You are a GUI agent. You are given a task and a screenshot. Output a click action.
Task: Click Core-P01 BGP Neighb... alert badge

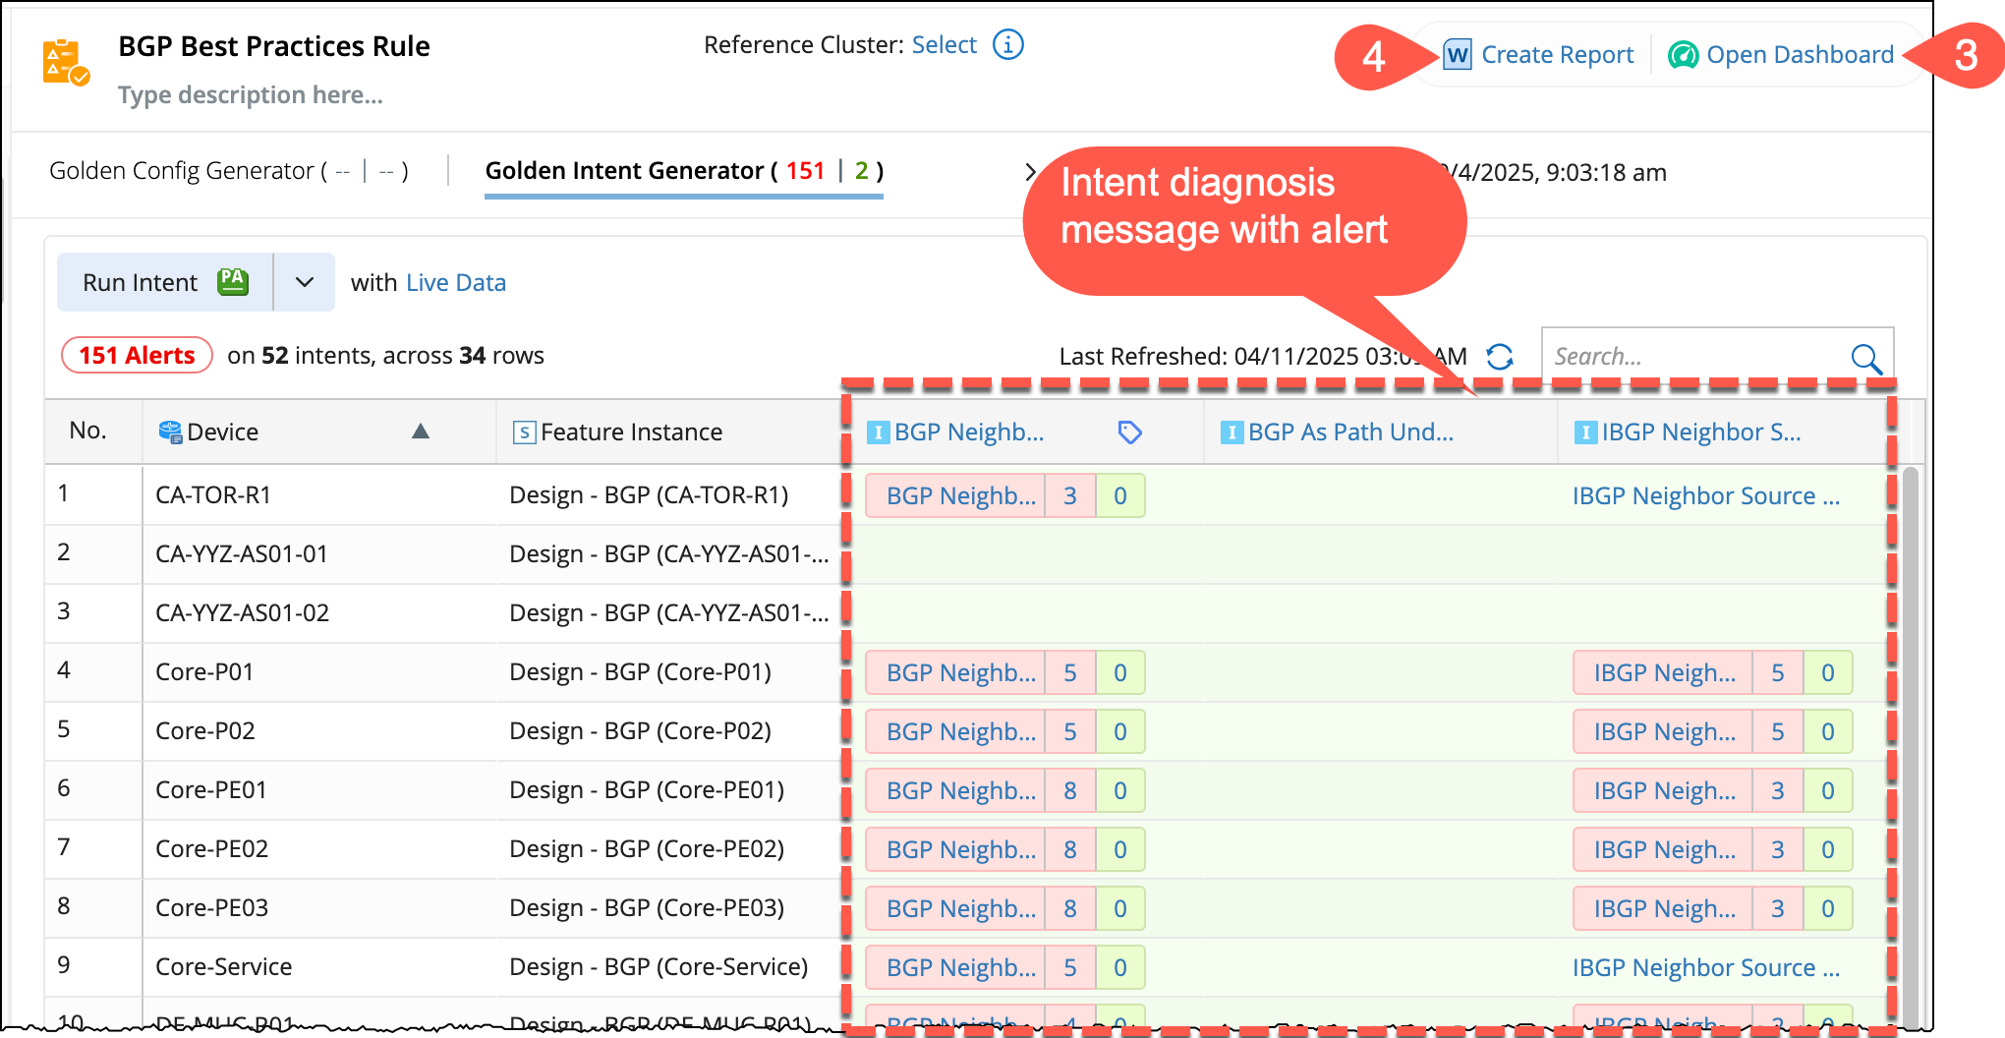tap(1004, 672)
